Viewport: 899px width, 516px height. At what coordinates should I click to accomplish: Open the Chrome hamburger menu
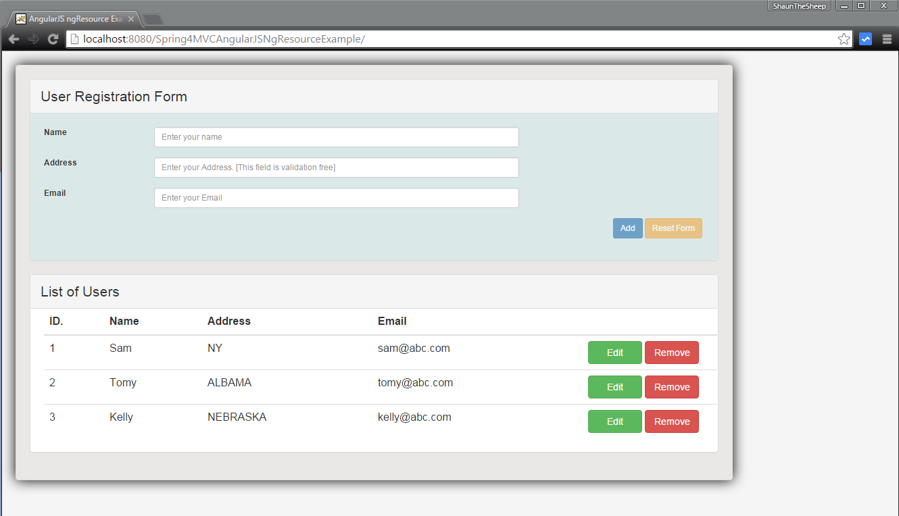[887, 38]
